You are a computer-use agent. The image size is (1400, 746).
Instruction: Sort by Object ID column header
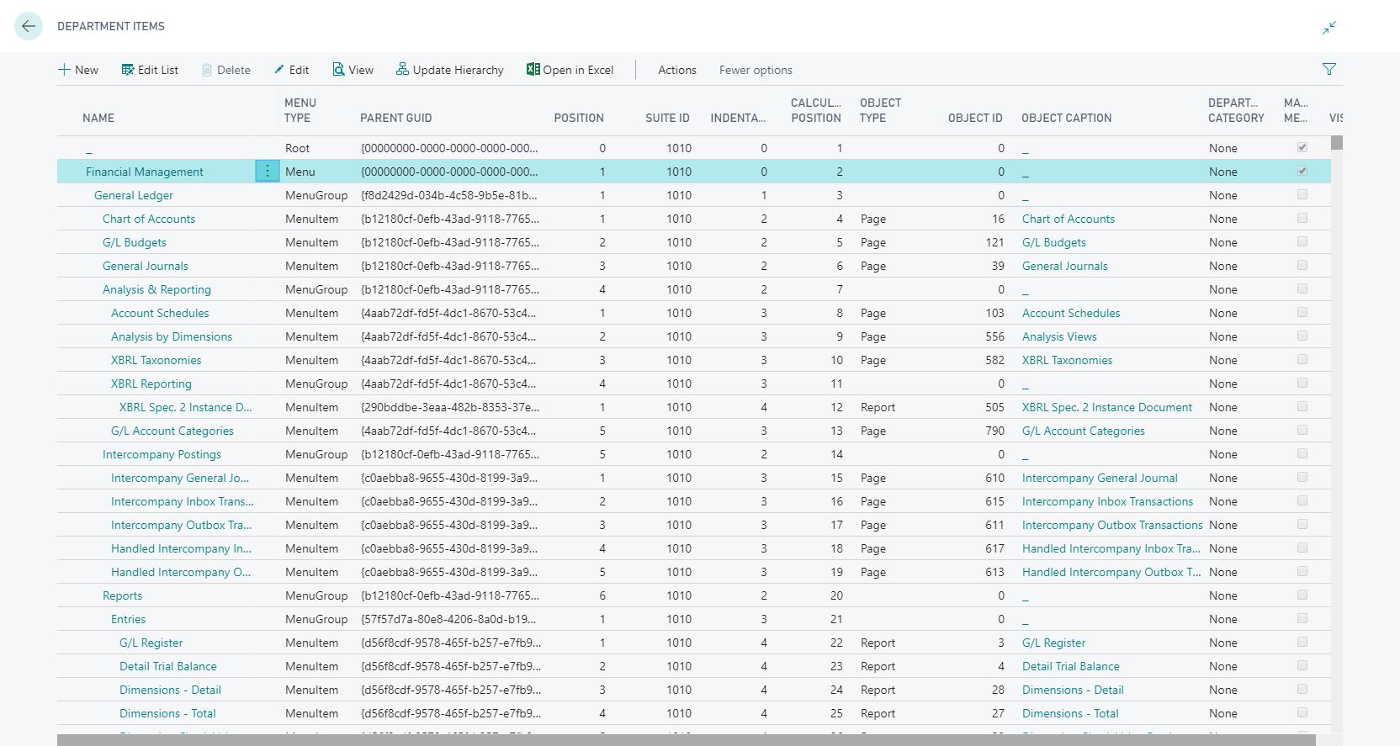975,118
